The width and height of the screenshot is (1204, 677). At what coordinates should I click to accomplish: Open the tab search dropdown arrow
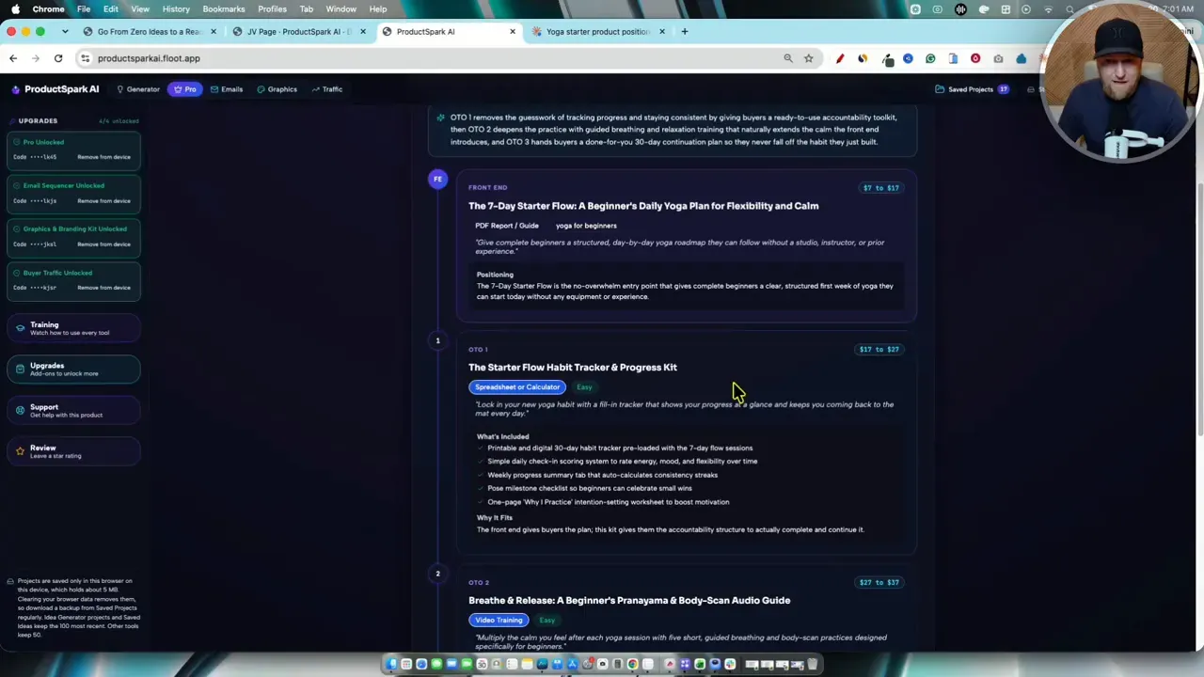tap(64, 31)
